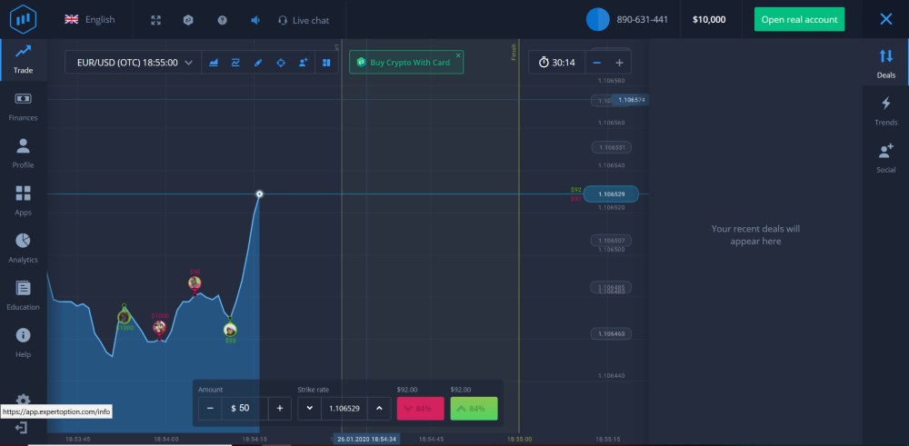Click the 30:14 expiration timer
Image resolution: width=909 pixels, height=446 pixels.
(x=556, y=63)
